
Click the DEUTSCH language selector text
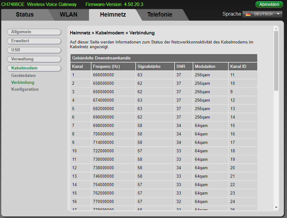click(264, 14)
